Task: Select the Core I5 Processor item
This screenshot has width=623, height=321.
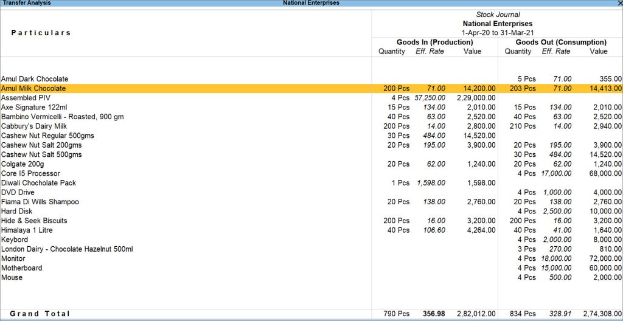Action: (x=30, y=174)
